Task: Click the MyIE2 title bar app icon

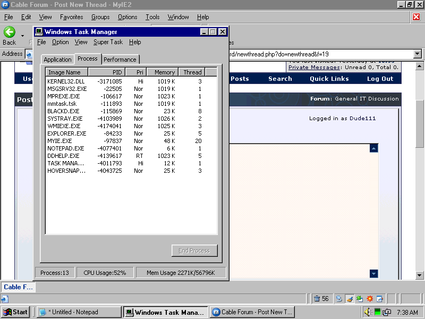Action: point(5,5)
